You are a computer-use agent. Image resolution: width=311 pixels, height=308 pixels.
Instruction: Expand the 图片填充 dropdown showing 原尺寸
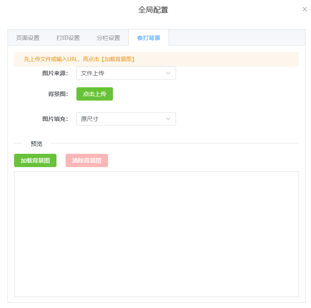tap(126, 119)
